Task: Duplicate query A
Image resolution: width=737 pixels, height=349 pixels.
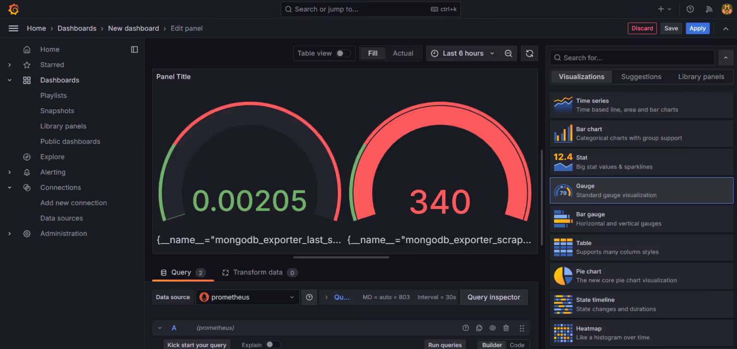Action: point(479,328)
